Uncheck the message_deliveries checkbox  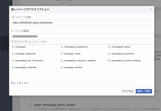[x=13, y=54]
